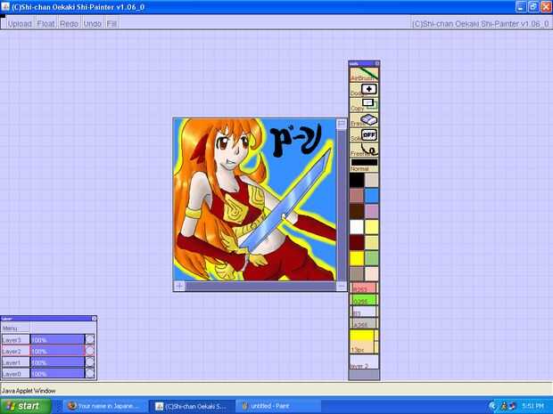553x414 pixels.
Task: Pick the light green swatch
Action: pos(371,257)
